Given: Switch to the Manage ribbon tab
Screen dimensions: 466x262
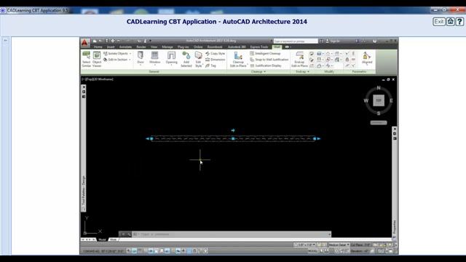Looking at the screenshot, I should 167,47.
